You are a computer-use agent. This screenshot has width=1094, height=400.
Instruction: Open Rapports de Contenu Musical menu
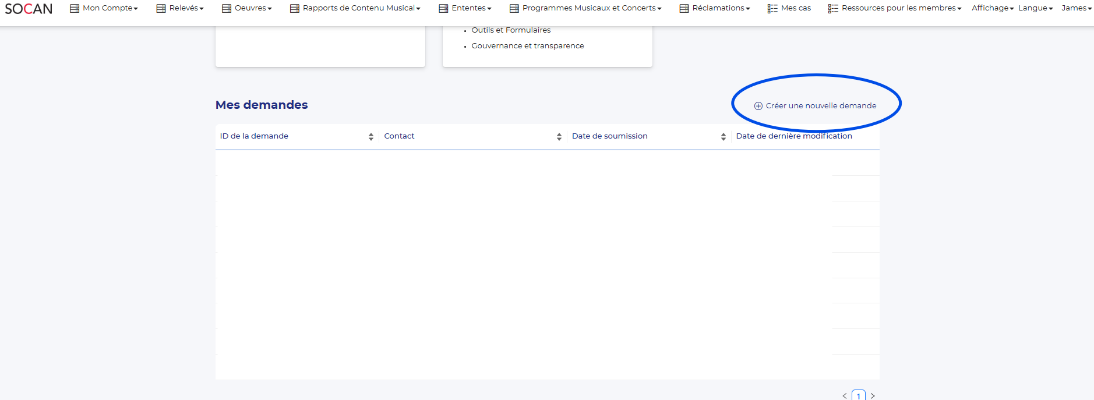(355, 8)
